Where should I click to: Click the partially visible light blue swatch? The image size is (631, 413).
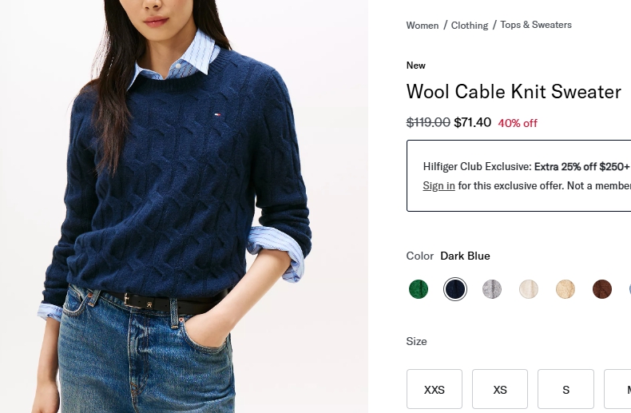pyautogui.click(x=629, y=289)
